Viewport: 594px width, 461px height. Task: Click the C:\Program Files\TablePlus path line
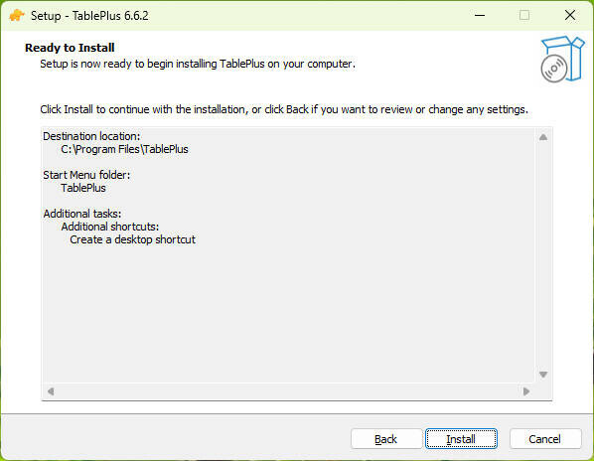[124, 149]
